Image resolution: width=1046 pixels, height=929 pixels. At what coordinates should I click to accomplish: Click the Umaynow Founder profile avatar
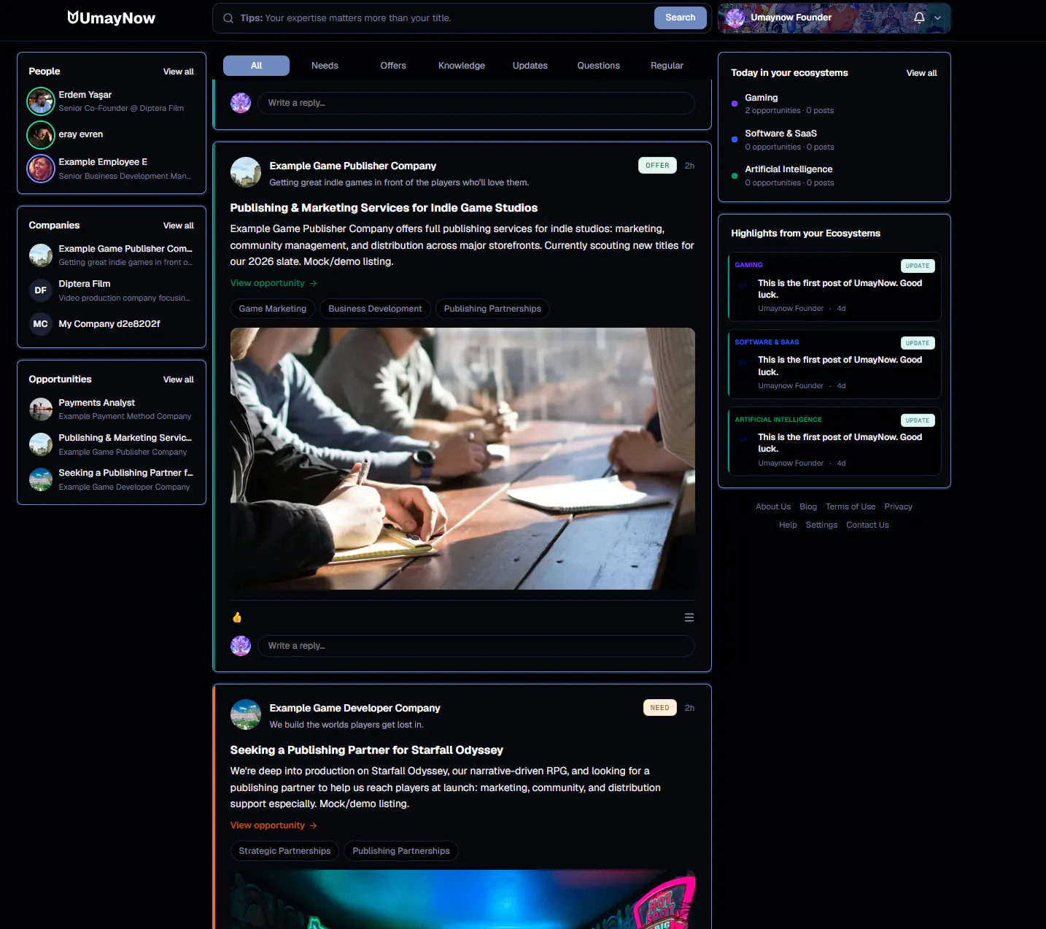point(735,18)
